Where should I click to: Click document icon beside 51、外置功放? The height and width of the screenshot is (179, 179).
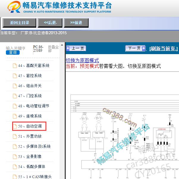tap(15, 136)
